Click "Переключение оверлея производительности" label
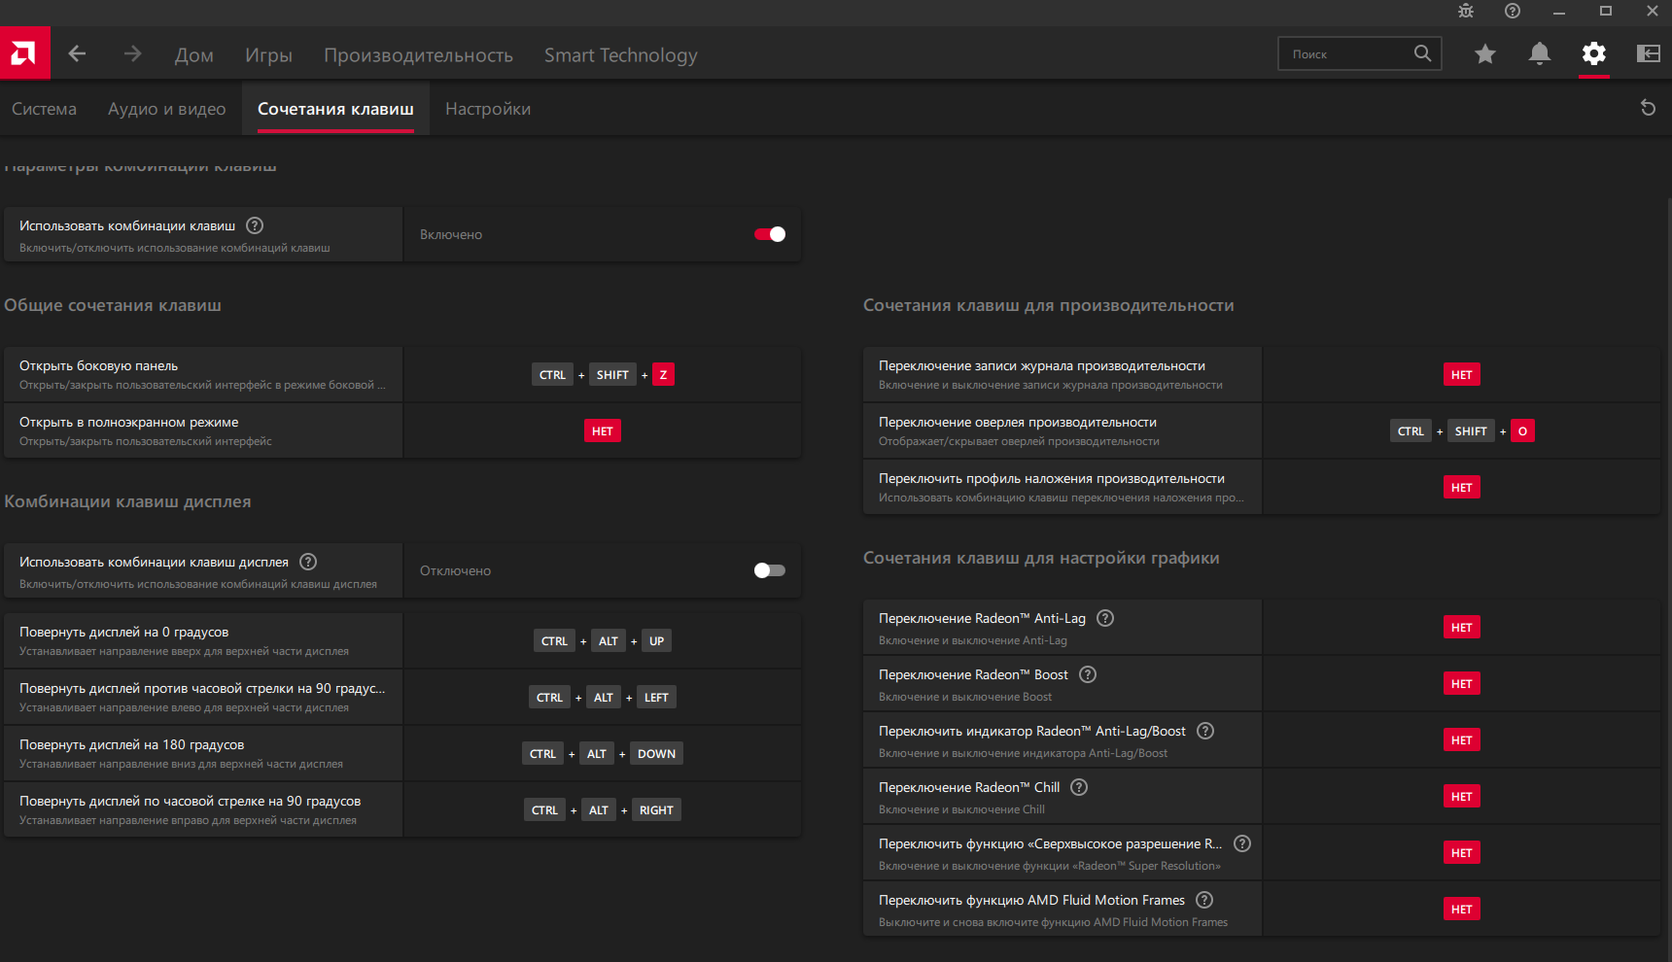1672x962 pixels. [1018, 423]
